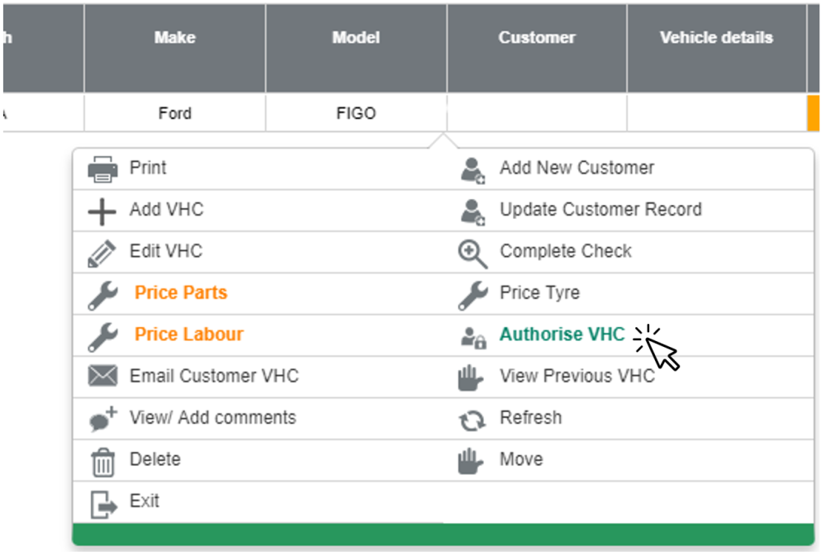Click the trash bin Delete icon
The width and height of the screenshot is (826, 560).
(102, 461)
